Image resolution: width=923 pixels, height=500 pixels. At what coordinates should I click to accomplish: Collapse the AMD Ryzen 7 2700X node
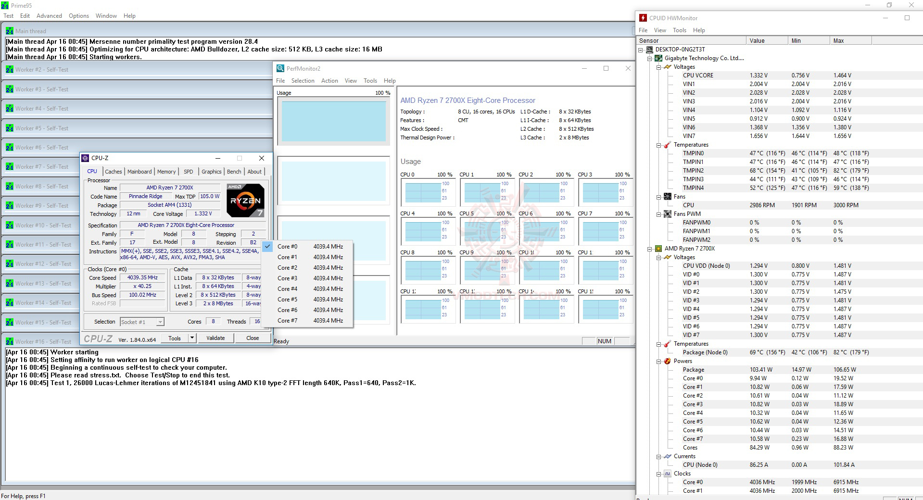point(650,249)
